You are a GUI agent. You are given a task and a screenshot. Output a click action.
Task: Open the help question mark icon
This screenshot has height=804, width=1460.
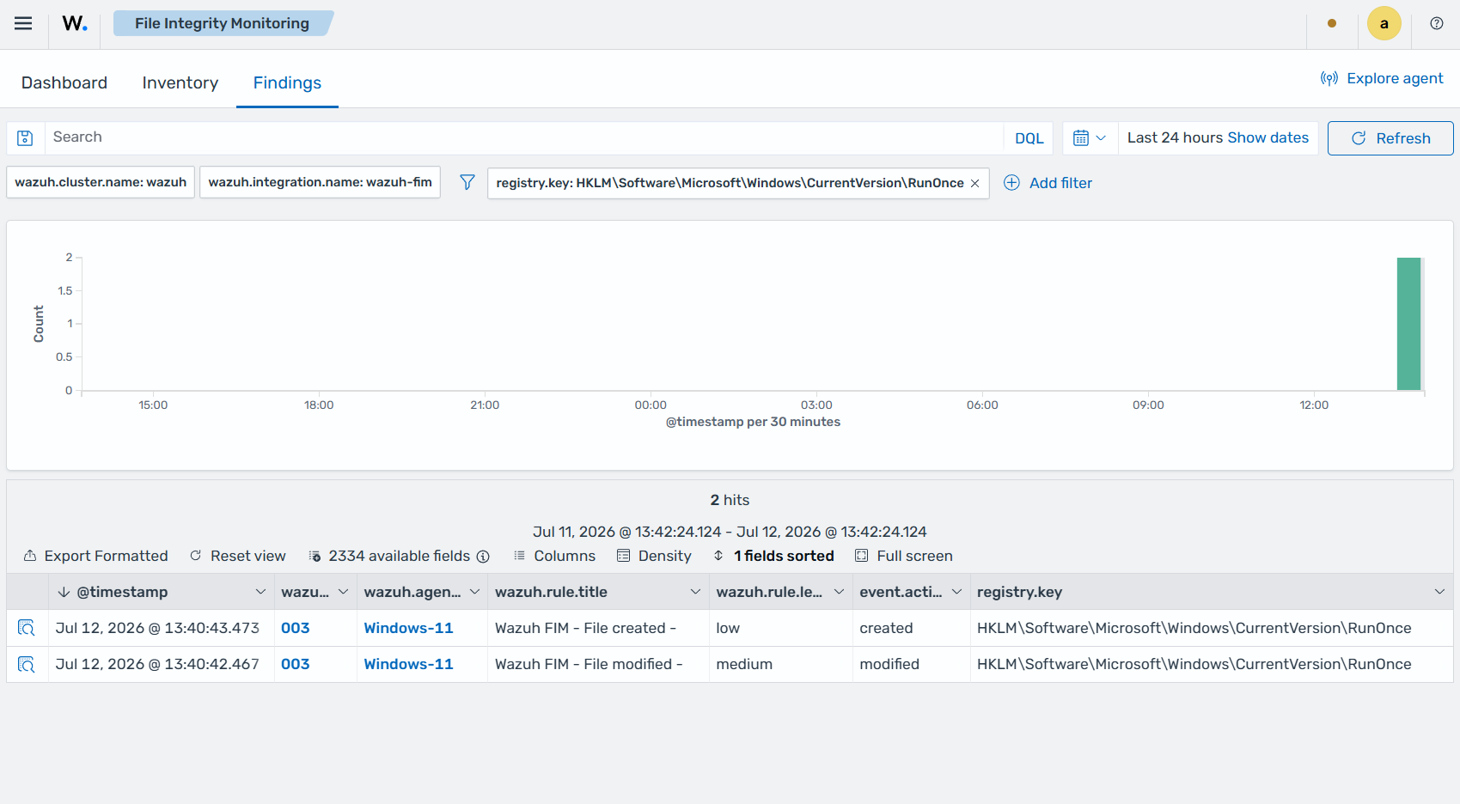click(1437, 23)
